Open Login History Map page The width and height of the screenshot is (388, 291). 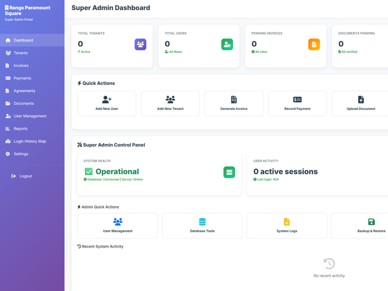tap(32, 141)
